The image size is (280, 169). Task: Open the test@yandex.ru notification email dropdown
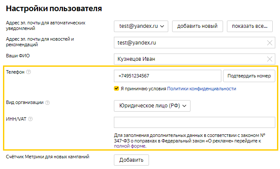(141, 26)
